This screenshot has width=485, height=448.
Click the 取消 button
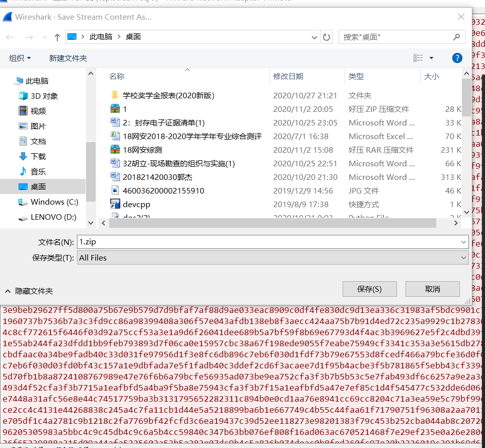(x=432, y=289)
